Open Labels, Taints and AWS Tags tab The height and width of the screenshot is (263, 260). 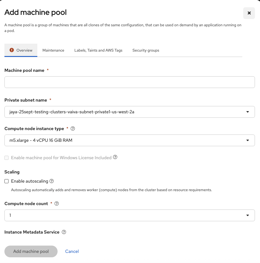tap(98, 50)
